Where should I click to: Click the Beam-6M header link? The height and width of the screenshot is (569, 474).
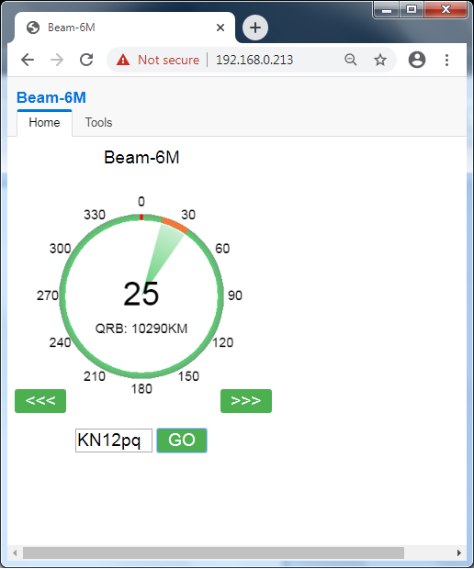[51, 97]
